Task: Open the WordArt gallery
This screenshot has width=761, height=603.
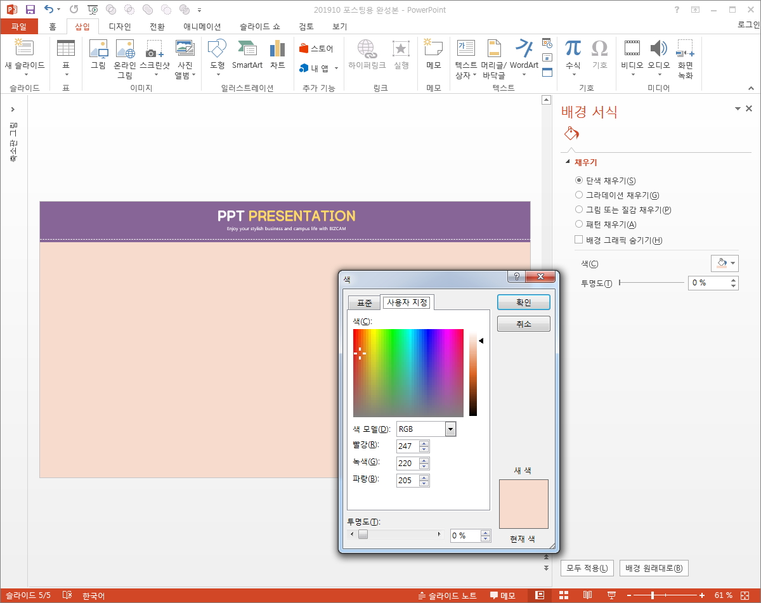Action: click(524, 58)
